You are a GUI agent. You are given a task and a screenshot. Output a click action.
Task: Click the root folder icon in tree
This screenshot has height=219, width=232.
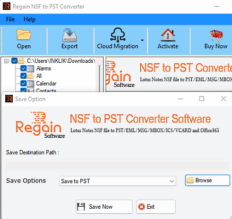point(21,61)
